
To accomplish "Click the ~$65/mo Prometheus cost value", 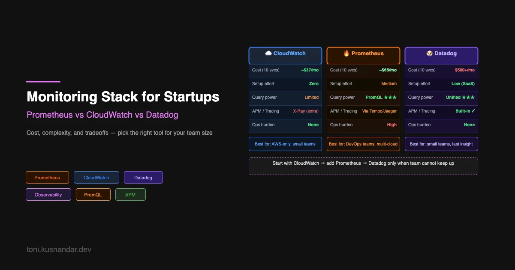I will [388, 70].
